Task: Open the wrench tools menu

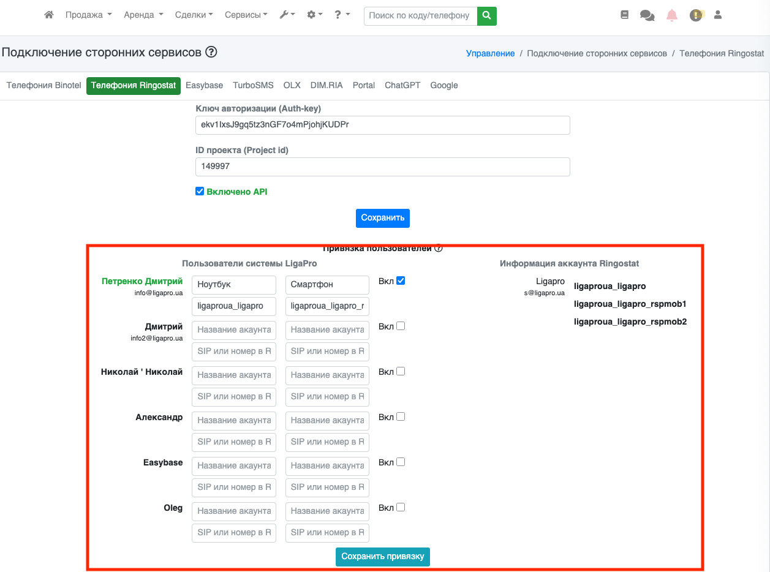Action: (x=287, y=15)
